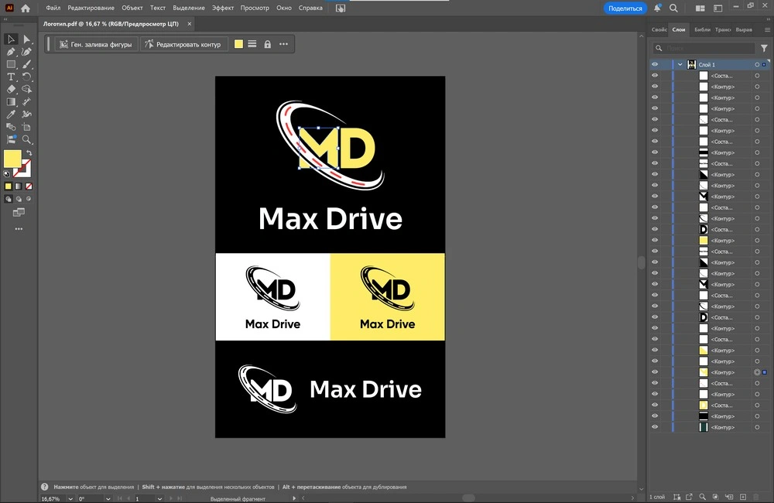Image resolution: width=774 pixels, height=503 pixels.
Task: Select the Type tool
Action: tap(12, 77)
